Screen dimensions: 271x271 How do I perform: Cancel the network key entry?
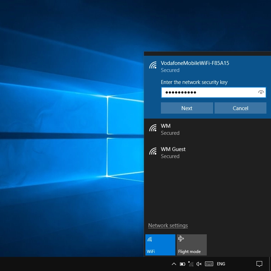(240, 108)
